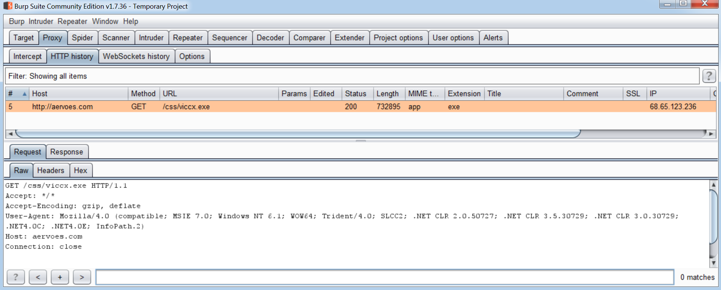This screenshot has width=721, height=290.
Task: Open the Decoder tab
Action: click(270, 38)
